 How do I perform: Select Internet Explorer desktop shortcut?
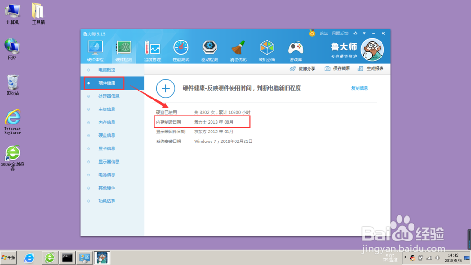point(12,122)
